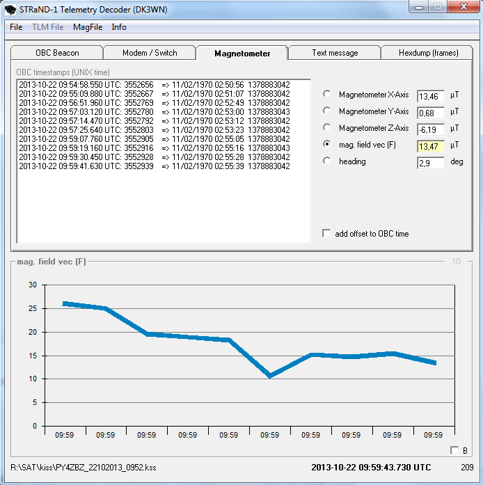Open the Info menu
The height and width of the screenshot is (485, 483).
[x=119, y=27]
